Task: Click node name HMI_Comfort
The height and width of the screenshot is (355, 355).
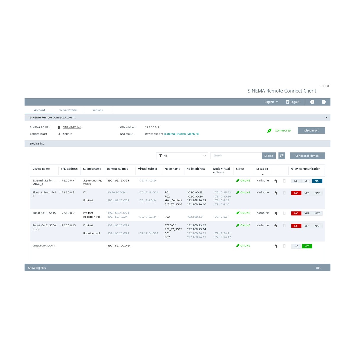Action: pyautogui.click(x=173, y=200)
